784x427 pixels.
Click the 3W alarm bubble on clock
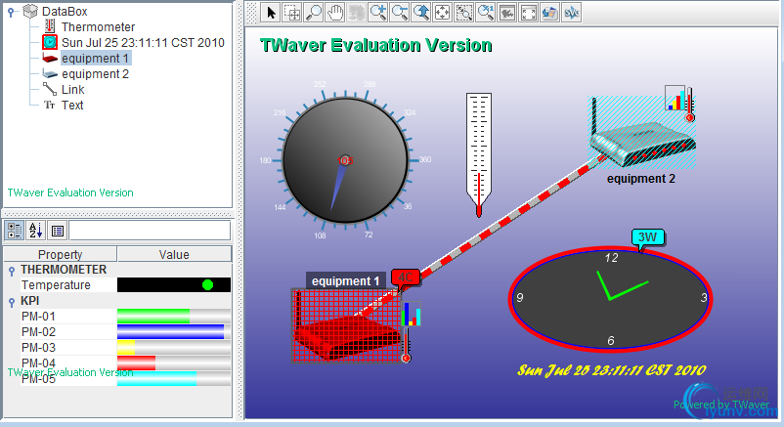pos(648,237)
